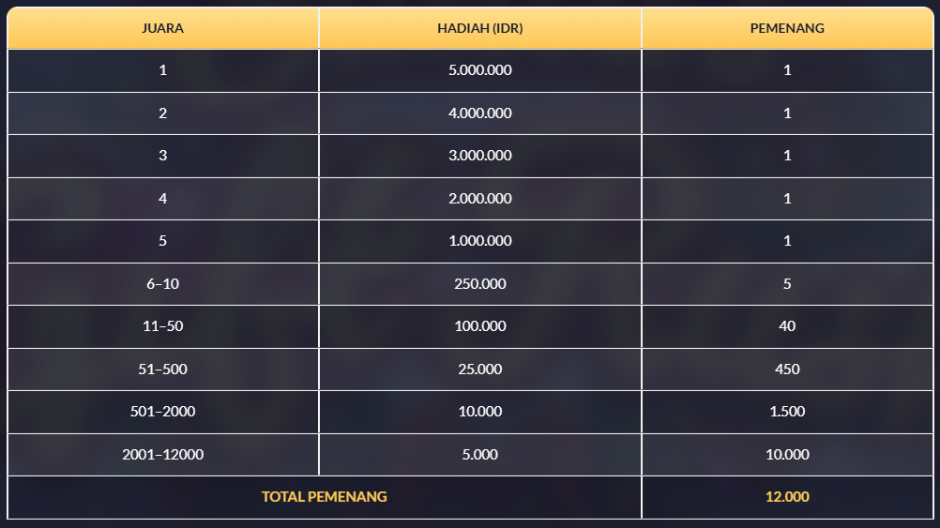The width and height of the screenshot is (940, 528).
Task: Select the 6–10 rank range cell
Action: pos(162,284)
